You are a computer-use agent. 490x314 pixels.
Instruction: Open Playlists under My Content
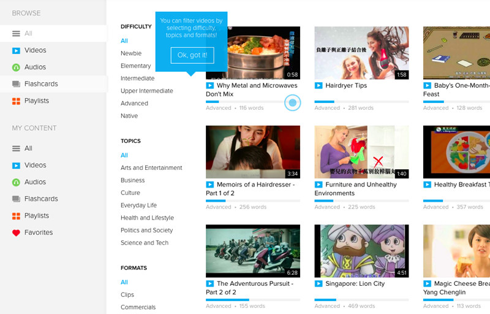tap(37, 216)
